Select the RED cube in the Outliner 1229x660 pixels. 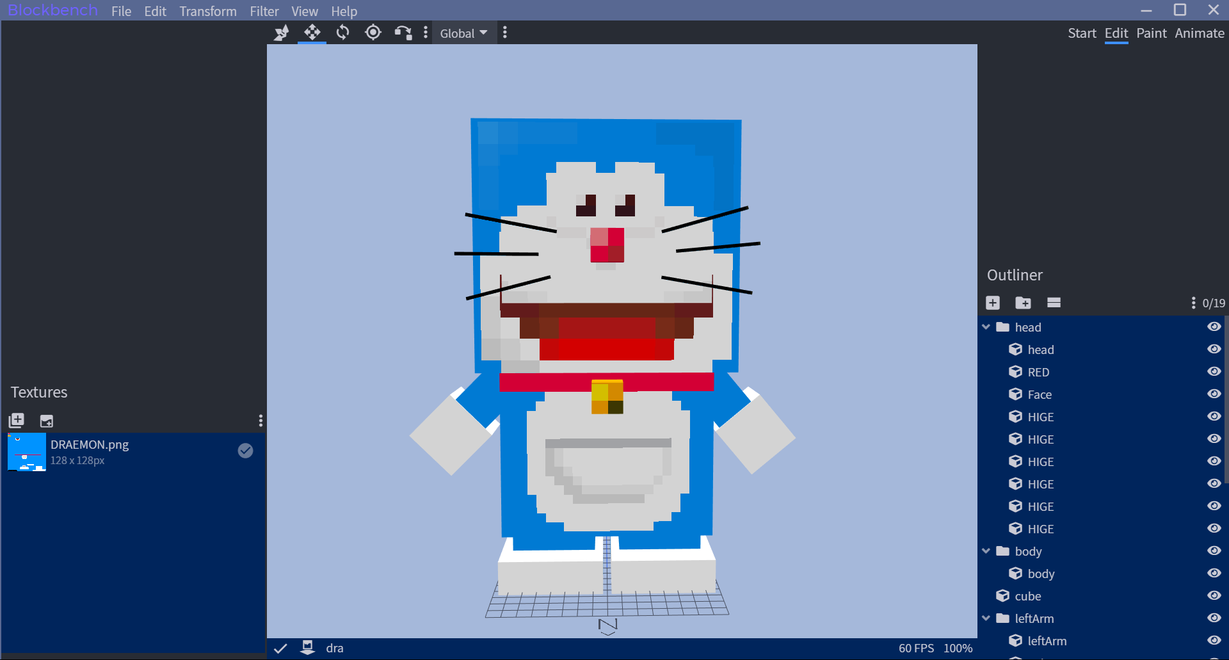coord(1101,372)
